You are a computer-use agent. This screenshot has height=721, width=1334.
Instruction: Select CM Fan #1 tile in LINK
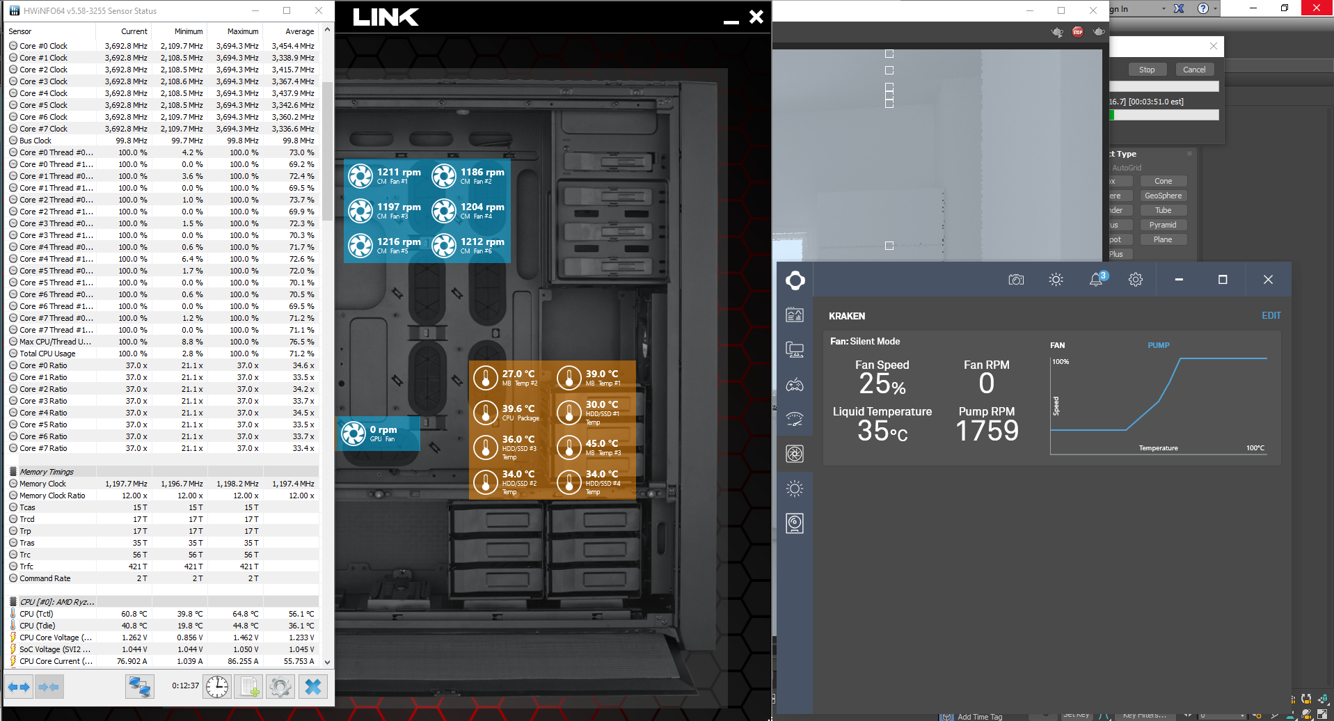coord(386,176)
